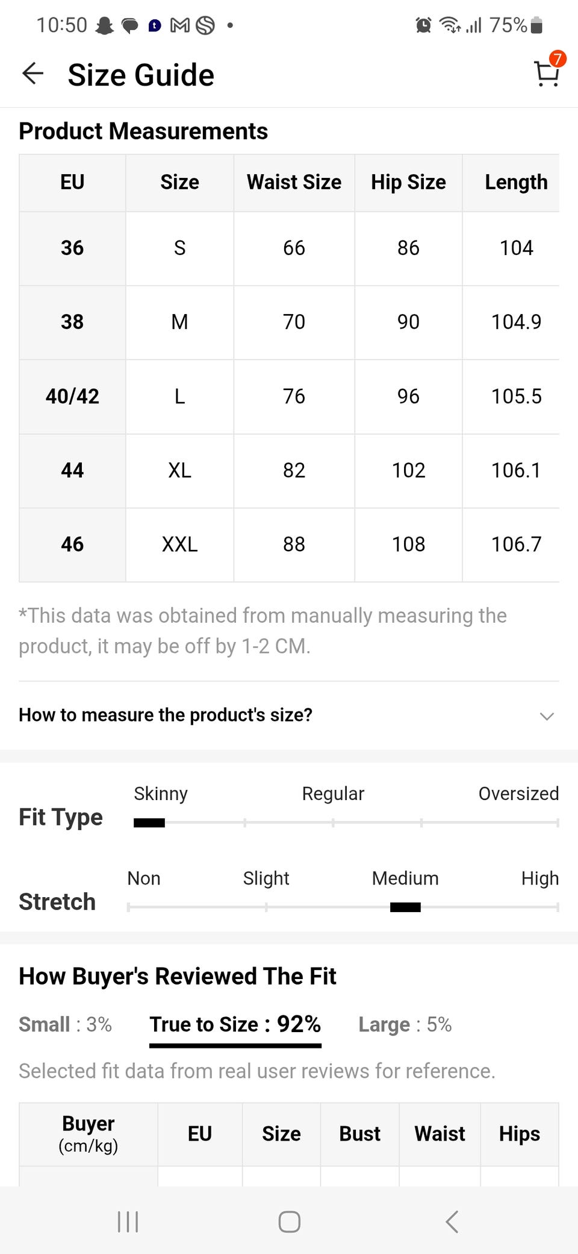Tap the Buyer (cm/kg) column header
The width and height of the screenshot is (578, 1254).
(x=89, y=1134)
